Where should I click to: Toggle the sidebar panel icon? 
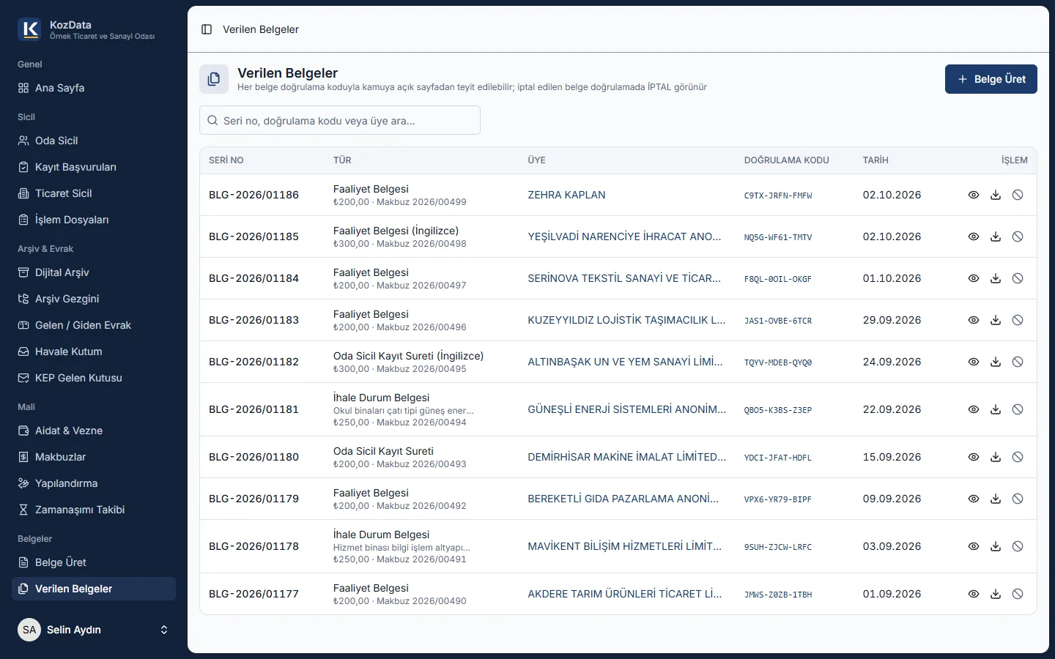pos(207,29)
